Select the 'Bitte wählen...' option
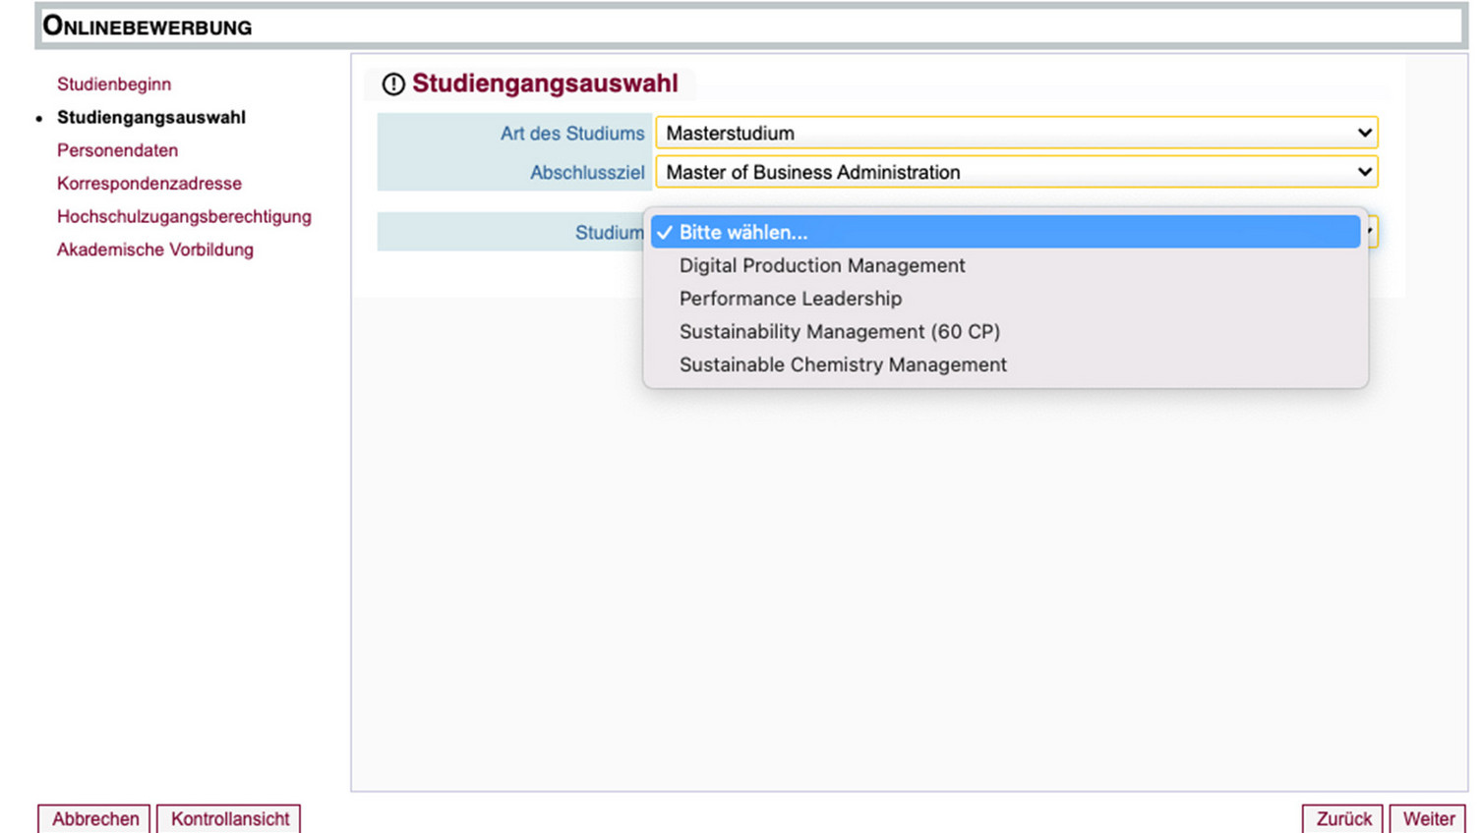This screenshot has height=833, width=1481. tap(742, 233)
